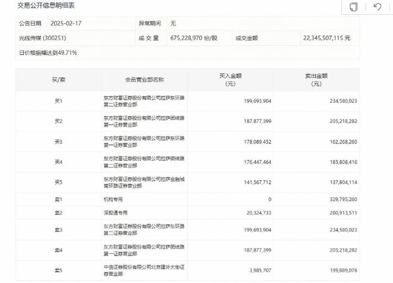Select sell amount 234,580,023 in row 买1
The image size is (393, 283).
[344, 101]
